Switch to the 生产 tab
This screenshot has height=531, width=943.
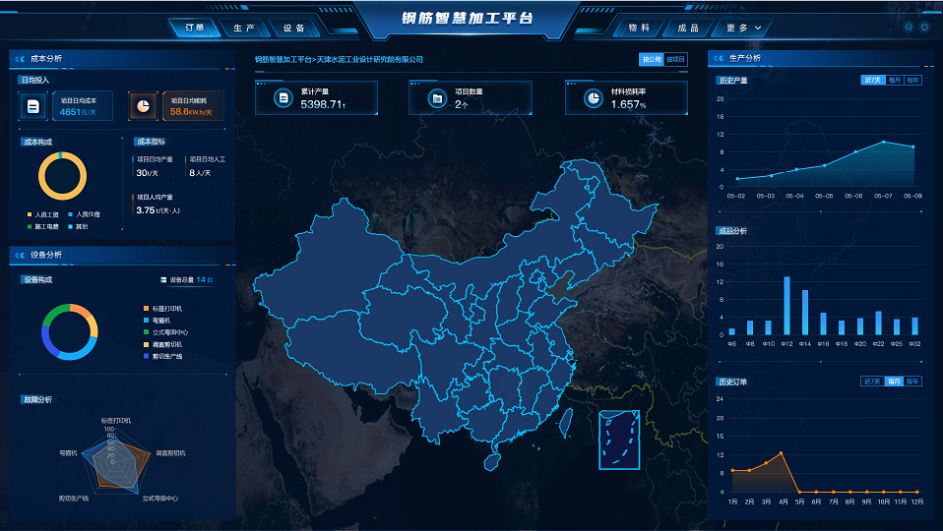(244, 28)
